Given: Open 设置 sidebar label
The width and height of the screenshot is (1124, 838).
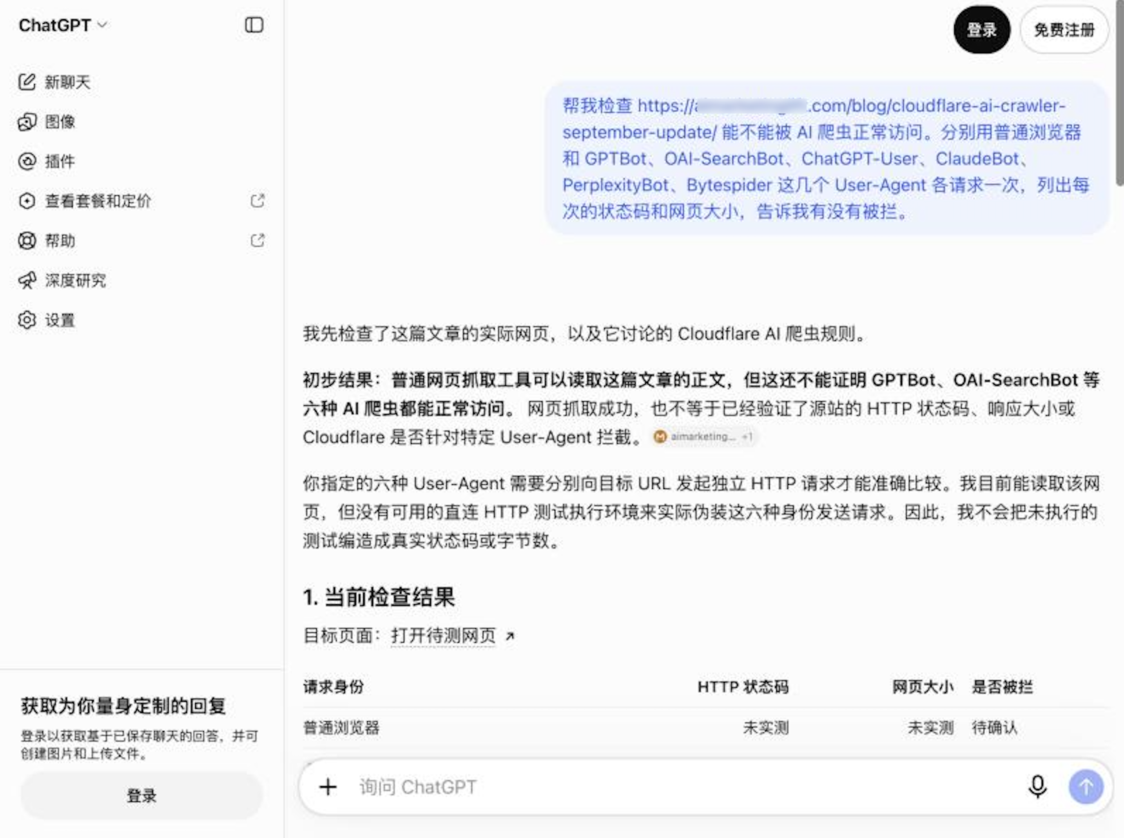Looking at the screenshot, I should pyautogui.click(x=60, y=320).
